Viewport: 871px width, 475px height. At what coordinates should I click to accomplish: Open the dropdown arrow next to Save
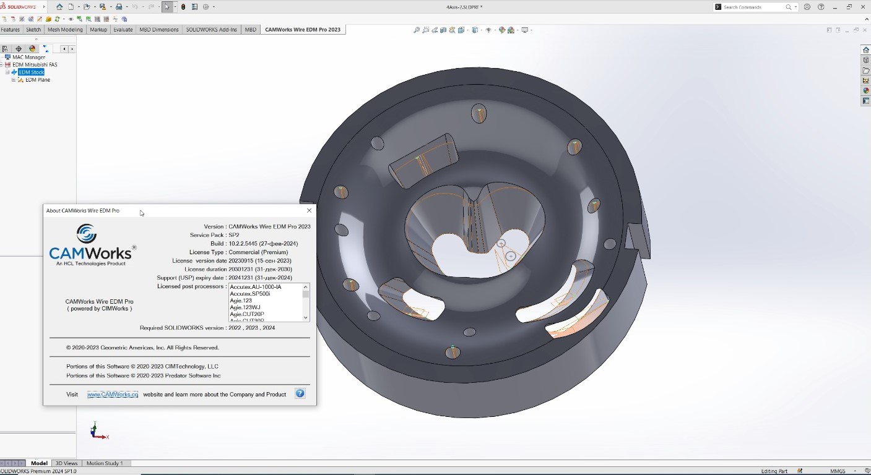[x=111, y=7]
